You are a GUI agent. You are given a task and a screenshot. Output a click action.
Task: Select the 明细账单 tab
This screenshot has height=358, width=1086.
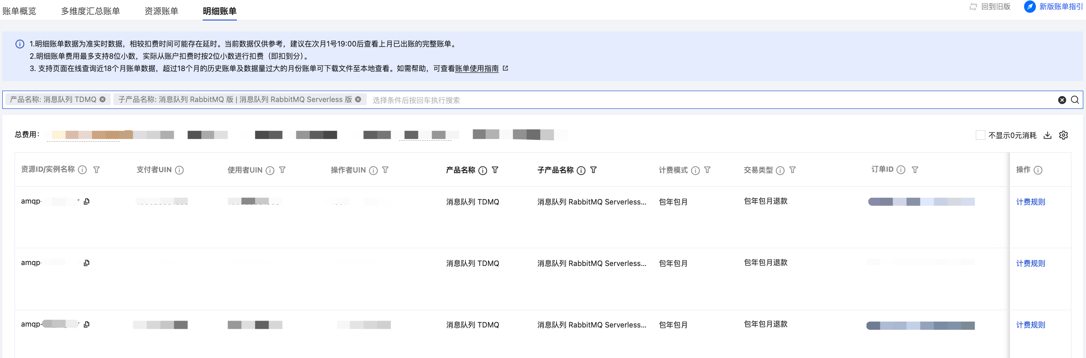click(x=220, y=11)
